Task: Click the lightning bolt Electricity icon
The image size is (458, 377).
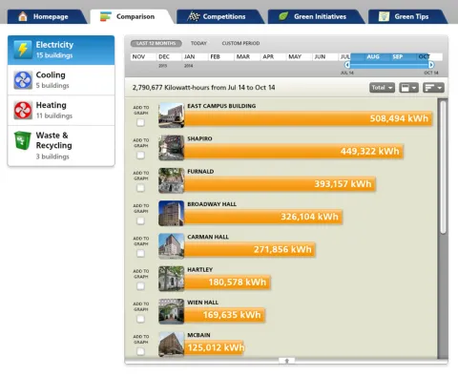Action: click(x=23, y=50)
